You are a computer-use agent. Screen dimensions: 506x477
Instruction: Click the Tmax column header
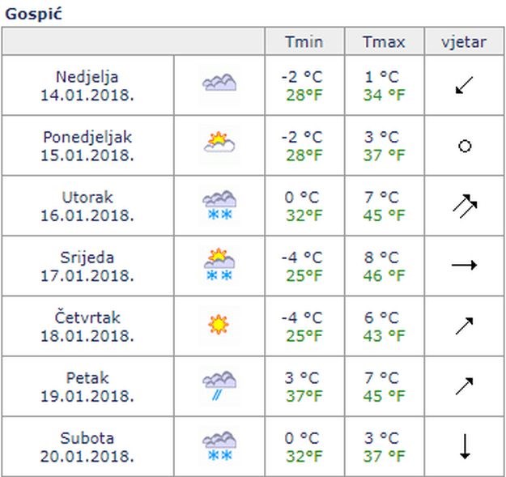[x=384, y=41]
